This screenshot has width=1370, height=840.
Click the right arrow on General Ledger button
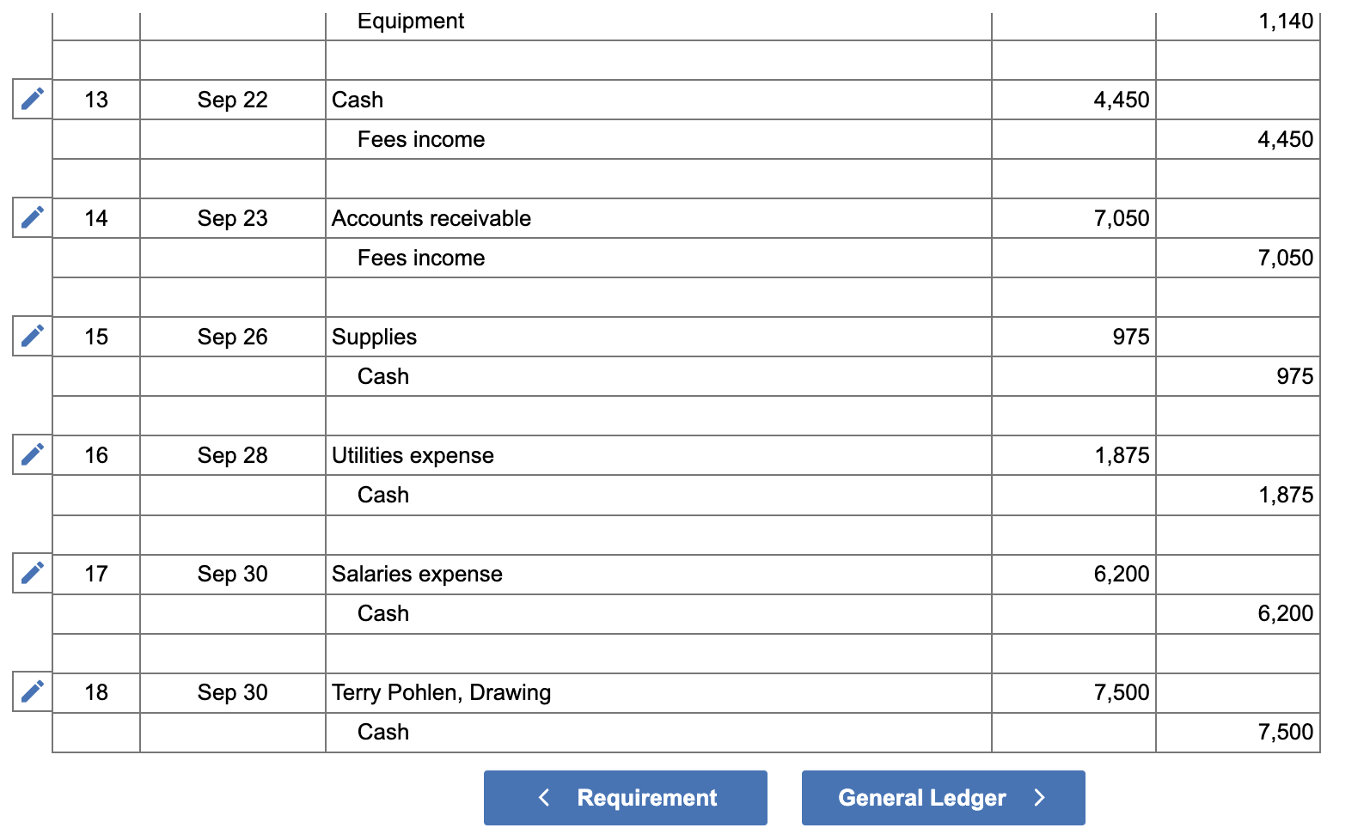coord(1040,797)
